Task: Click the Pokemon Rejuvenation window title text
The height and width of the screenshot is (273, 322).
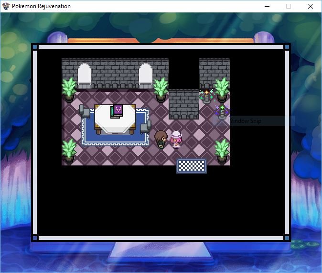Action: click(41, 6)
